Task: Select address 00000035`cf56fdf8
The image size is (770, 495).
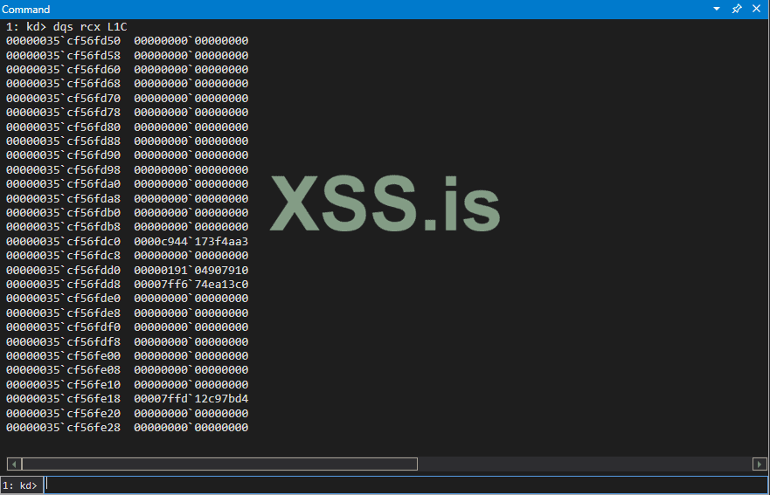Action: (63, 342)
